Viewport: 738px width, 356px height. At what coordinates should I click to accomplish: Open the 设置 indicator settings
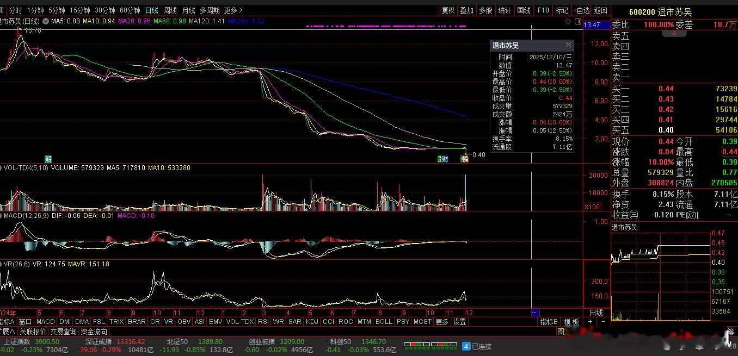[460, 322]
